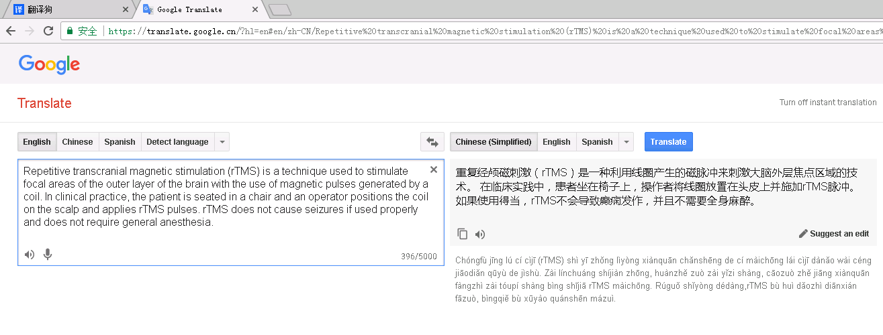Image resolution: width=883 pixels, height=335 pixels.
Task: Select English as source language
Action: [37, 142]
